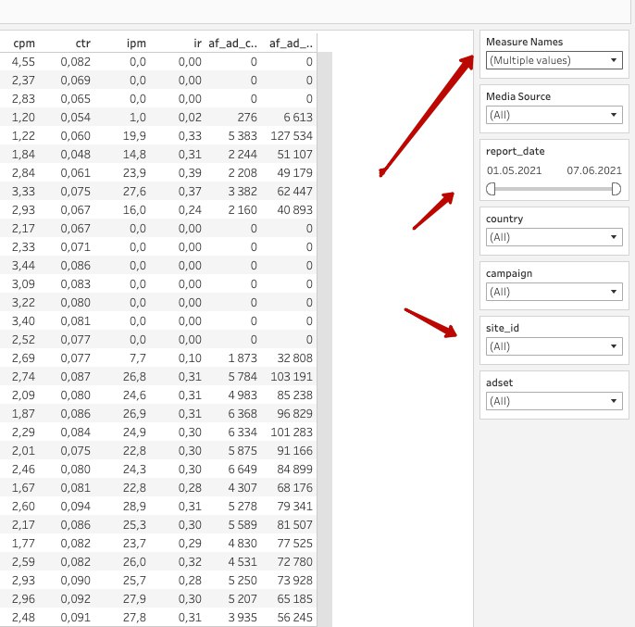The image size is (635, 627).
Task: Expand the Media Source dropdown arrow
Action: (614, 115)
